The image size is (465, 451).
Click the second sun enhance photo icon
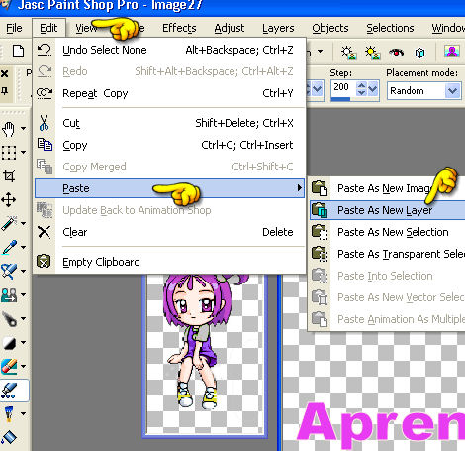pos(372,53)
